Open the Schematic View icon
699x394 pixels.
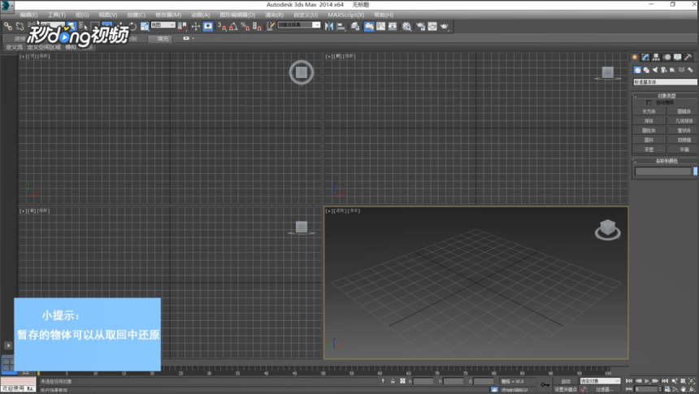393,26
